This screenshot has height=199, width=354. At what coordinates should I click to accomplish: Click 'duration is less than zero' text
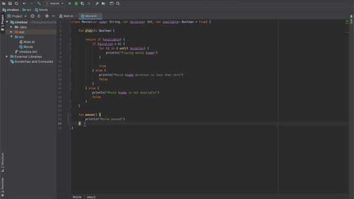point(158,75)
